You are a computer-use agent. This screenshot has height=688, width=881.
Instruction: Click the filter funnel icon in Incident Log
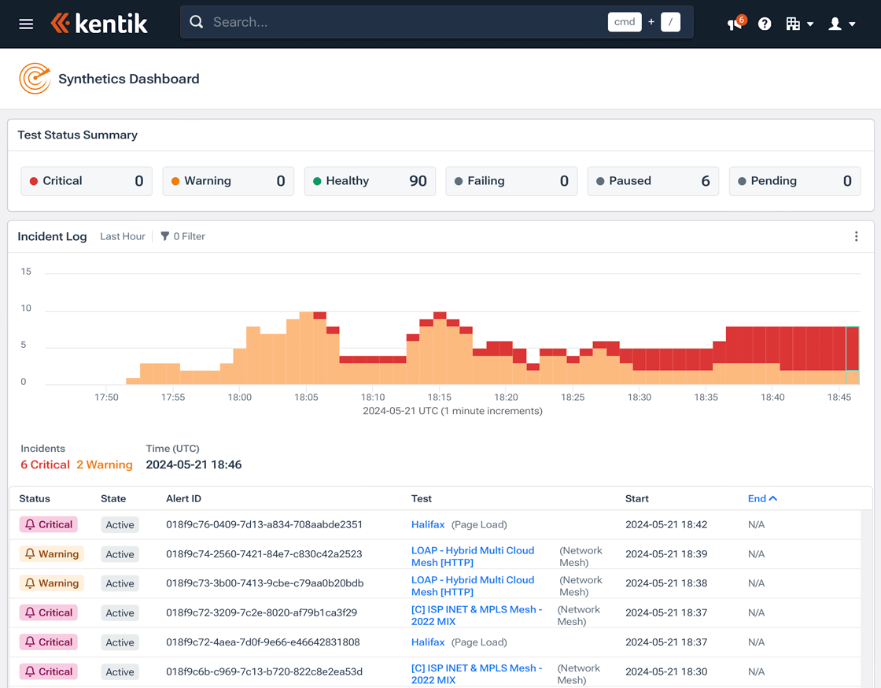coord(164,235)
